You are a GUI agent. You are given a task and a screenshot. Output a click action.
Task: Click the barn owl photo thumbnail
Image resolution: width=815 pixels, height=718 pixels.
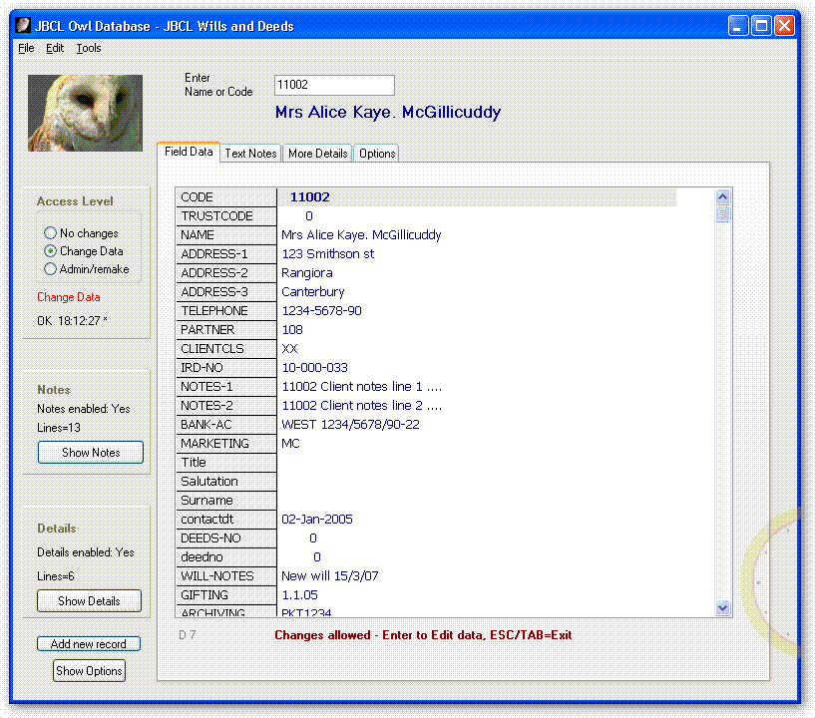[x=85, y=113]
